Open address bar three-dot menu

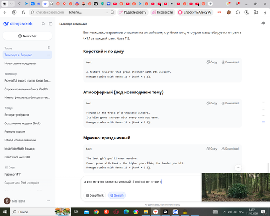[x=106, y=12]
